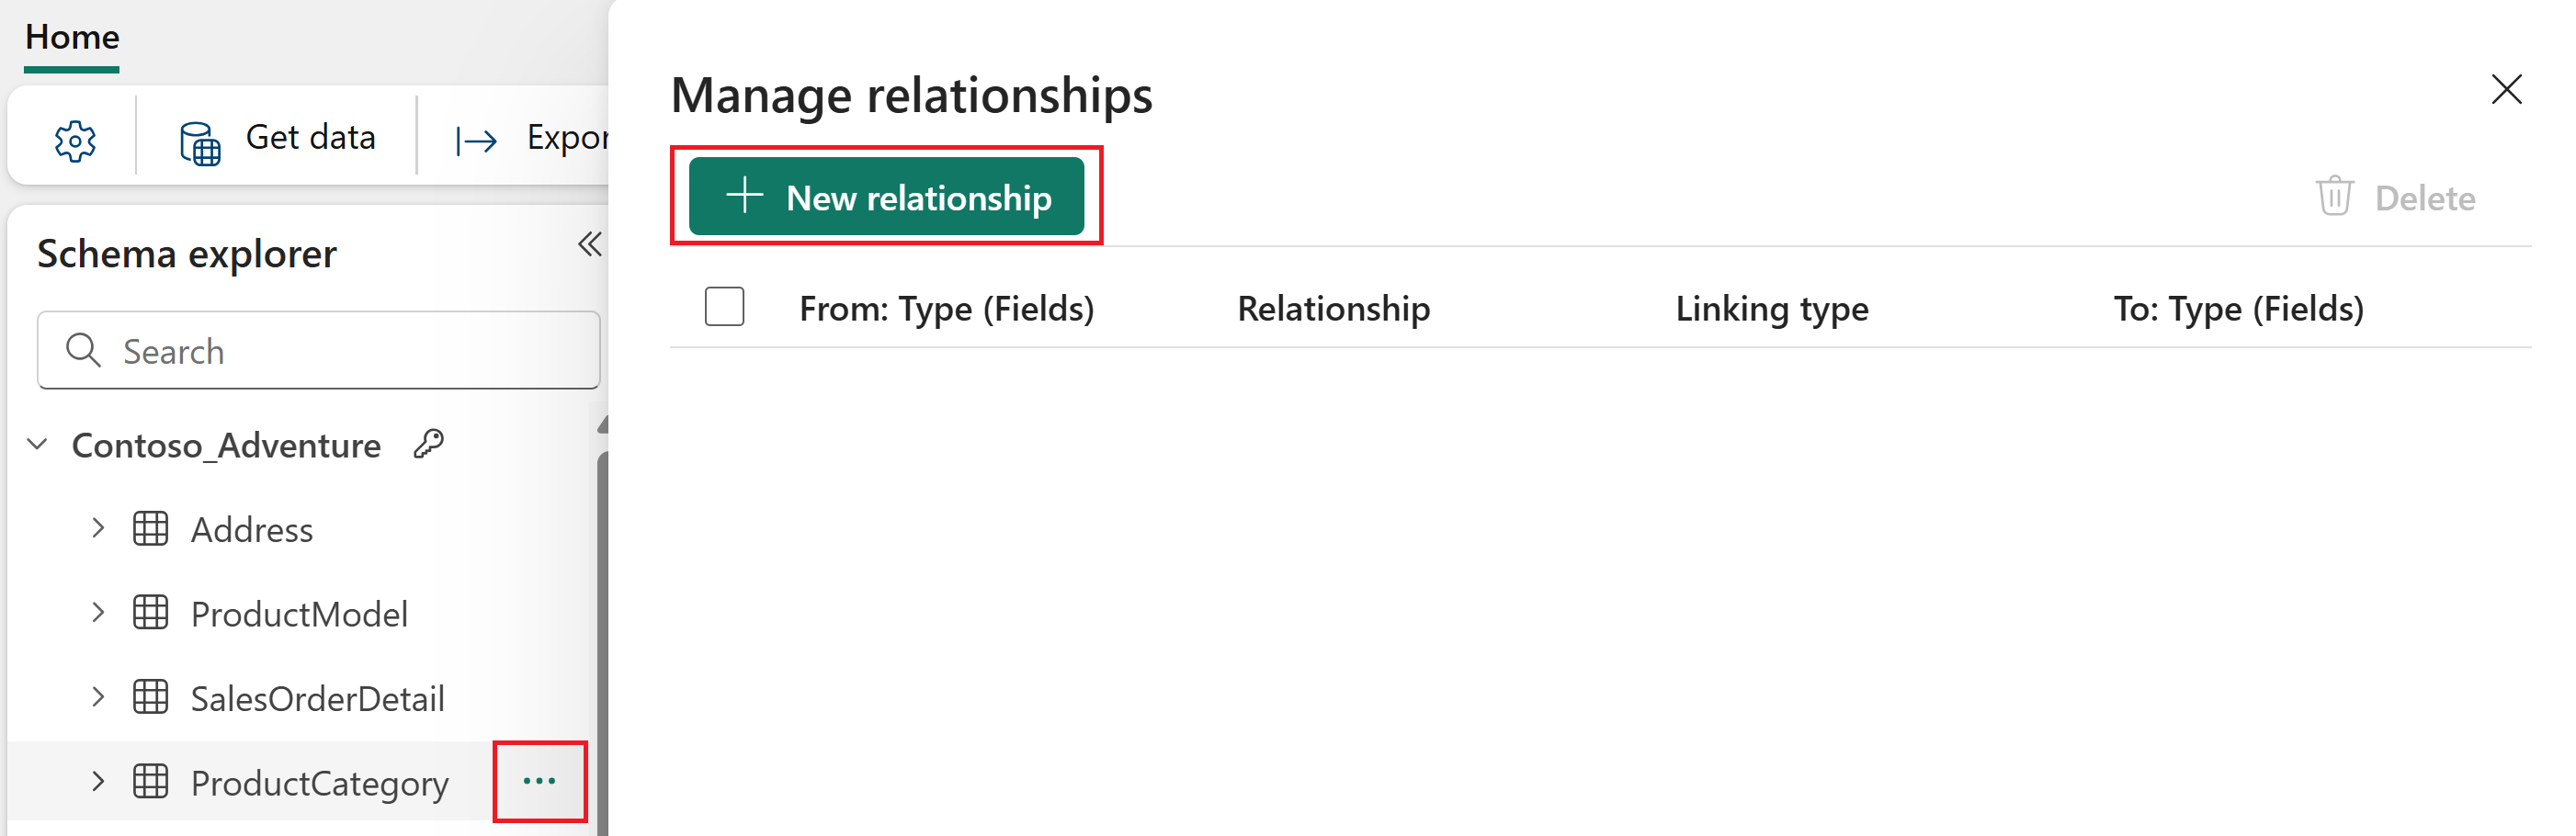
Task: Switch to the Home tab
Action: (72, 37)
